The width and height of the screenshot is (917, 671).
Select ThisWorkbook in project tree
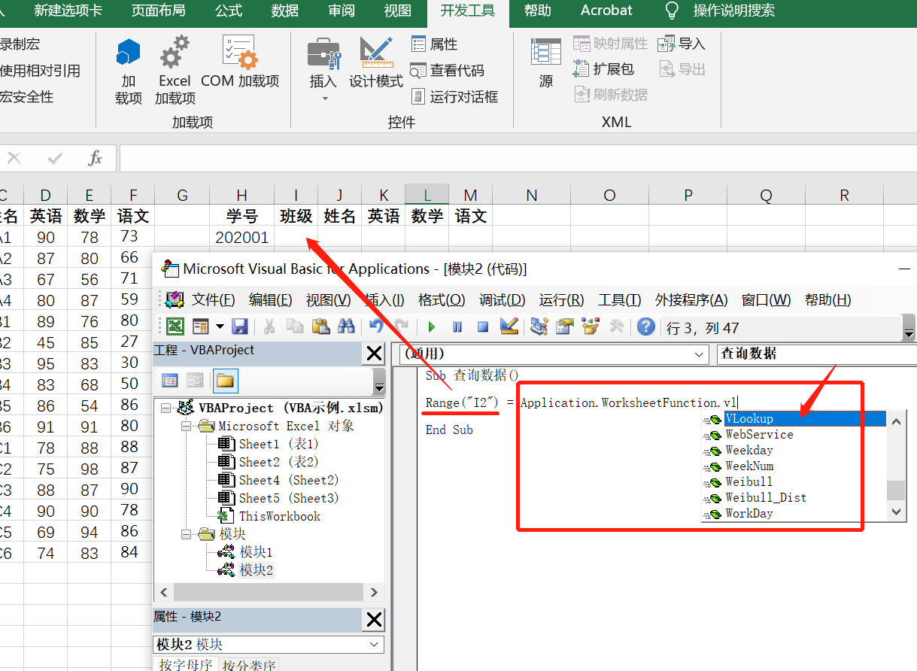pyautogui.click(x=279, y=516)
